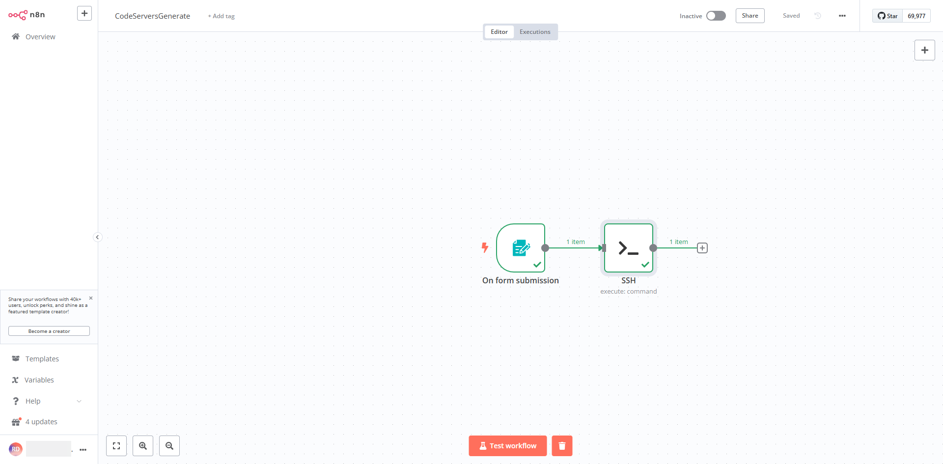Image resolution: width=943 pixels, height=464 pixels.
Task: Open the add node panel button
Action: 924,50
